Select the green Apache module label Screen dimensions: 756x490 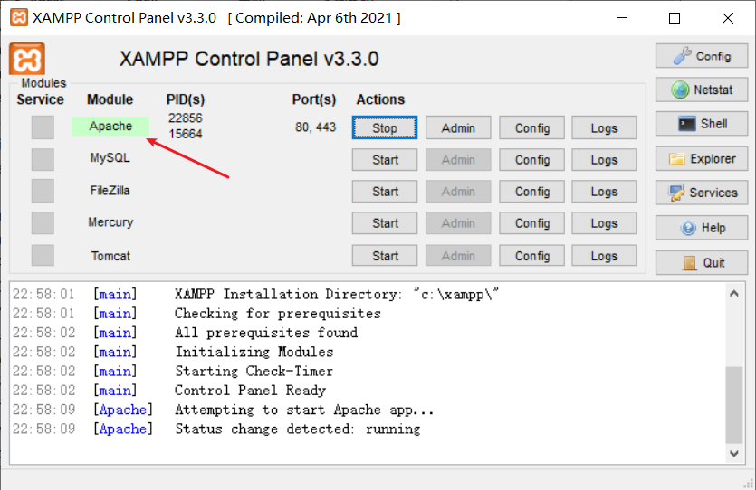pos(110,126)
